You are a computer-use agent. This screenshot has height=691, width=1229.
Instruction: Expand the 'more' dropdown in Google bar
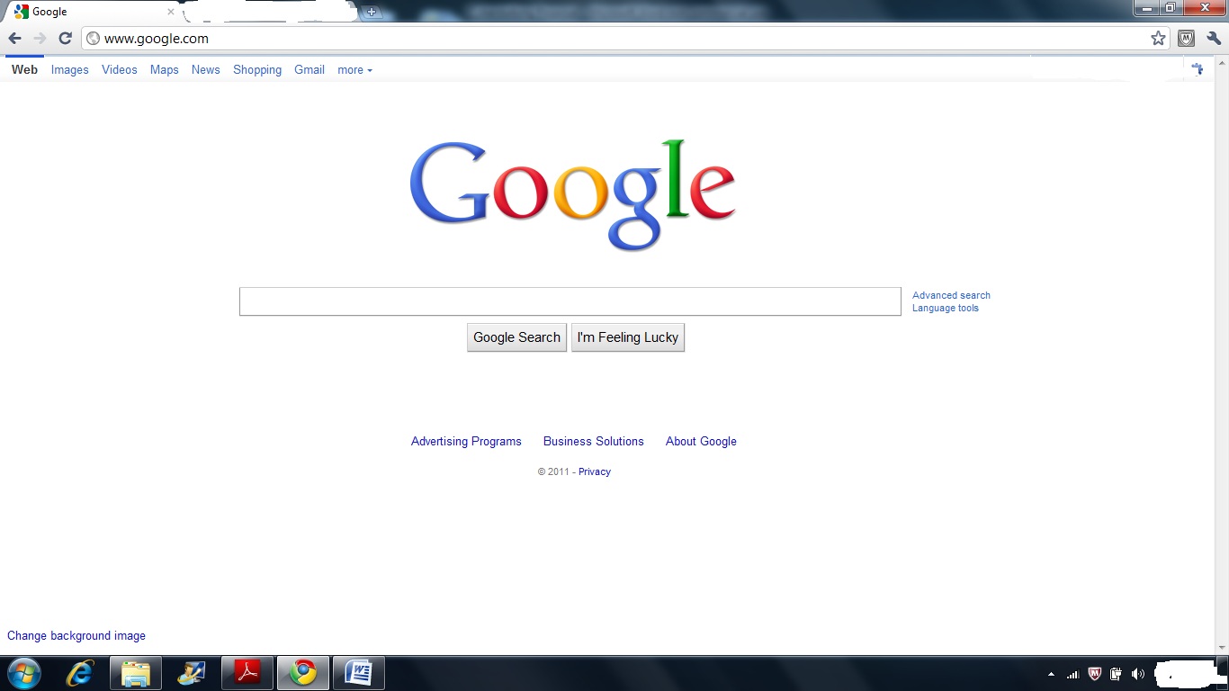pos(354,69)
